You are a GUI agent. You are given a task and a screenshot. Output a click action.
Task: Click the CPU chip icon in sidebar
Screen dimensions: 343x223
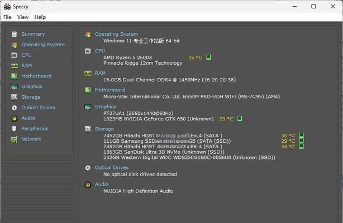click(x=14, y=55)
